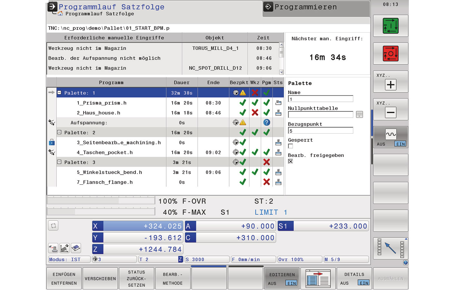455x290 pixels.
Task: Click the third icon left of Z axis
Action: pyautogui.click(x=76, y=248)
